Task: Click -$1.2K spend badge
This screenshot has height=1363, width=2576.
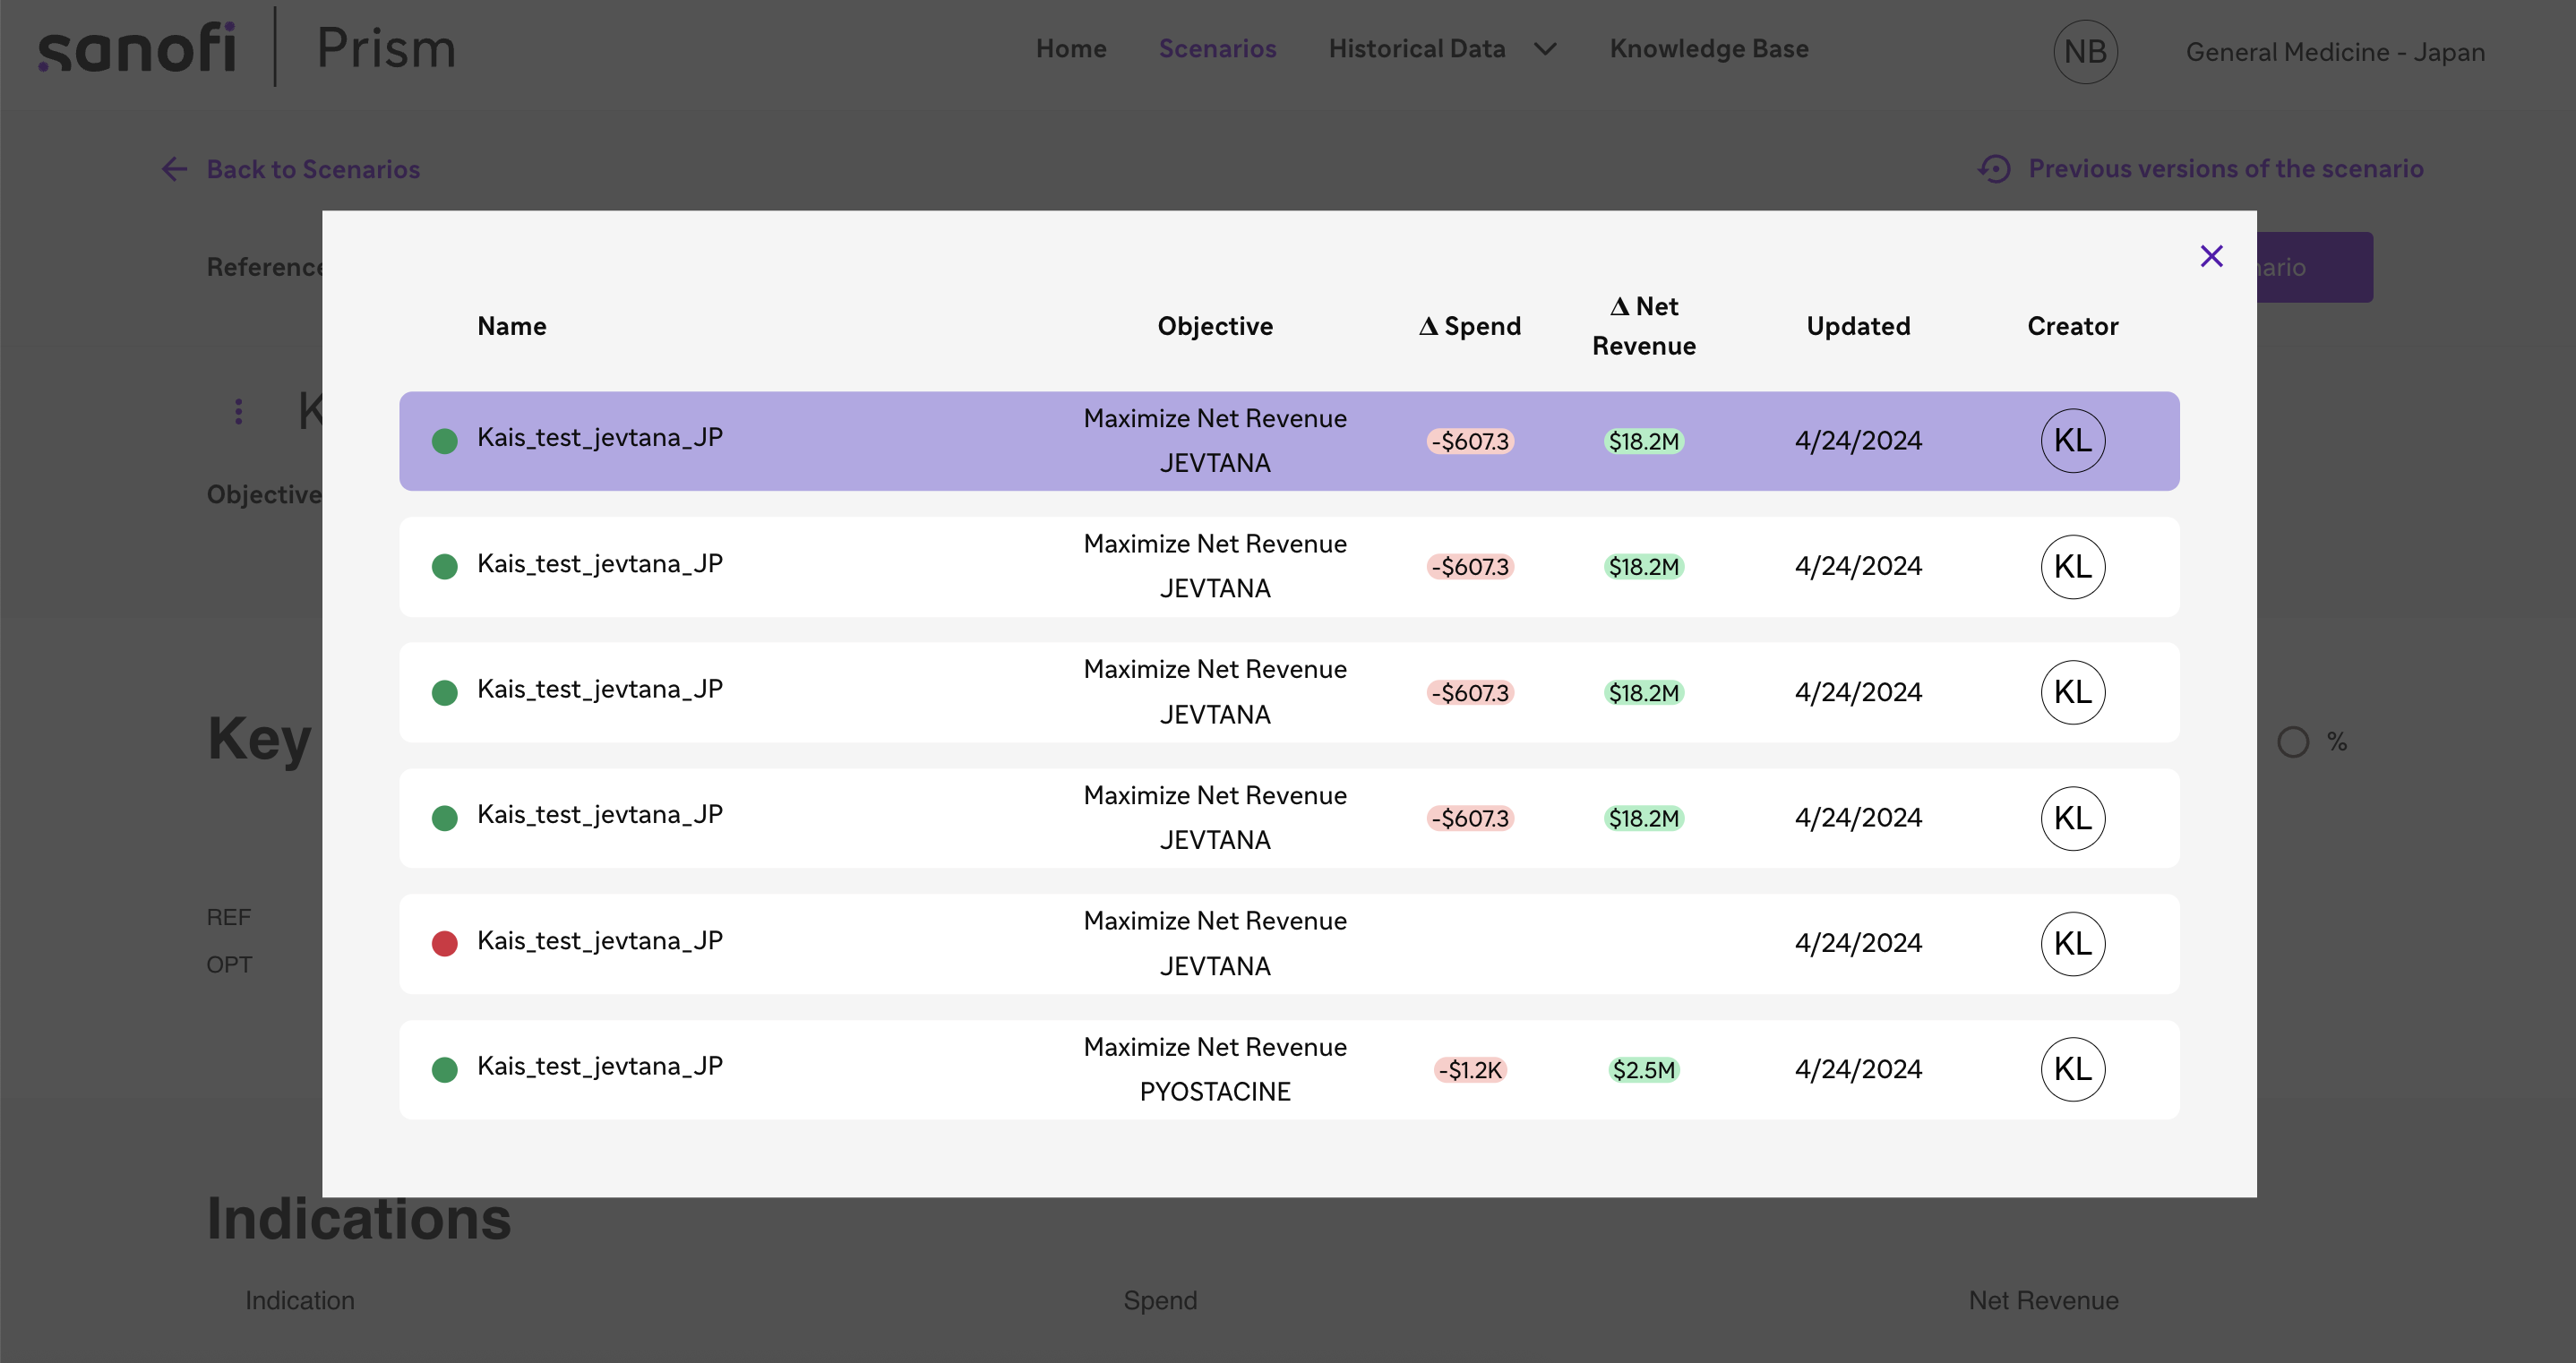Action: point(1469,1070)
